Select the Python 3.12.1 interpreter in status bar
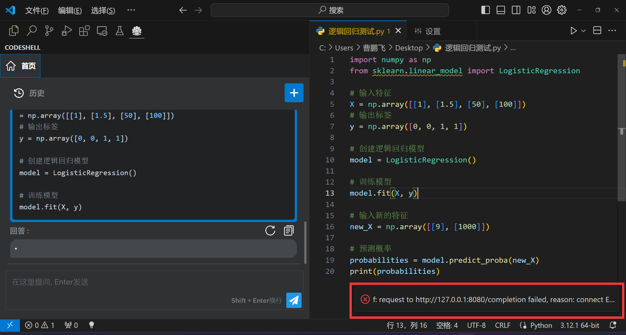Image resolution: width=626 pixels, height=335 pixels. click(579, 325)
